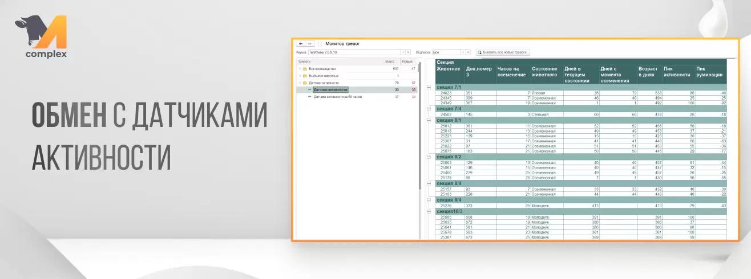Collapse the Датчики активности folder tree

(299, 83)
